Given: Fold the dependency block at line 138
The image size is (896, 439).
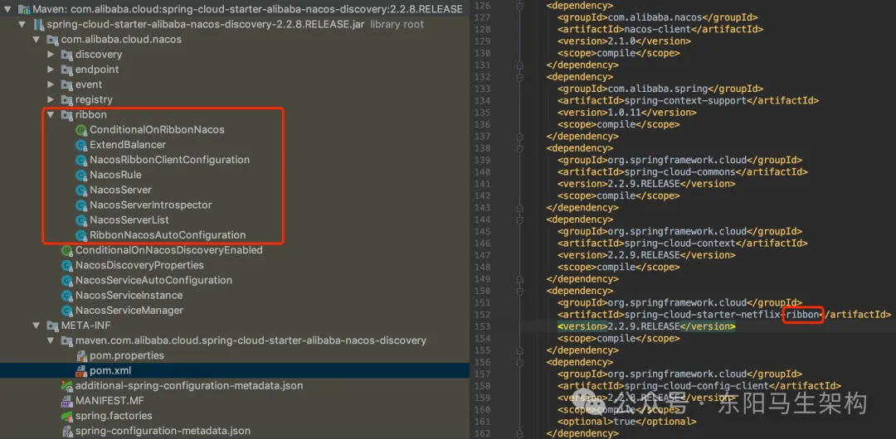Looking at the screenshot, I should (x=519, y=148).
